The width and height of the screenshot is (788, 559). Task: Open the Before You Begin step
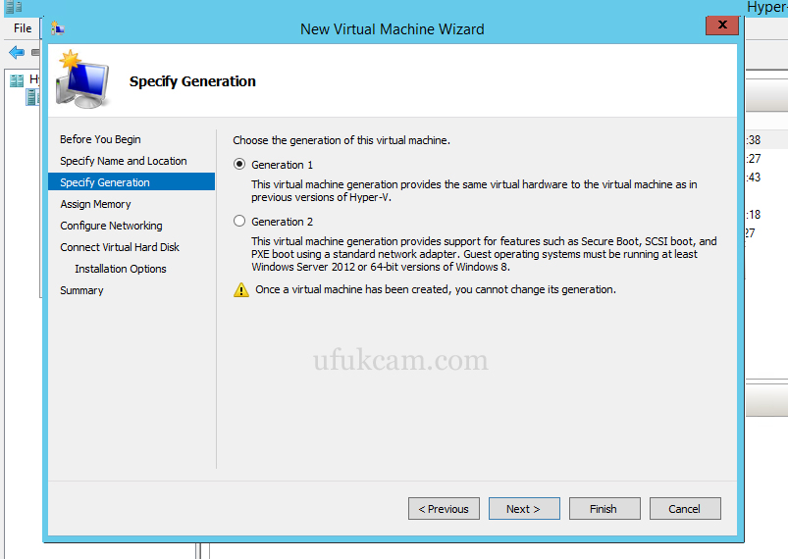100,139
